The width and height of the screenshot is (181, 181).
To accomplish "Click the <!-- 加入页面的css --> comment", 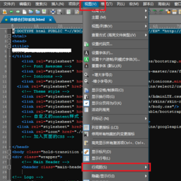I will pyautogui.click(x=48, y=137).
